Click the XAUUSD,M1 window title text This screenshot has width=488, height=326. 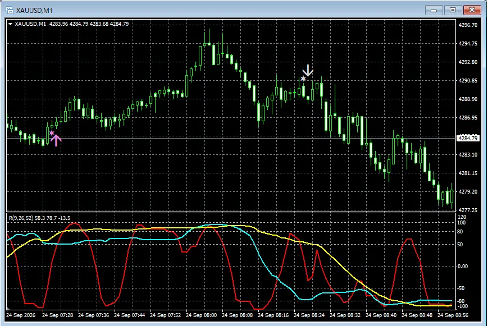(x=35, y=11)
